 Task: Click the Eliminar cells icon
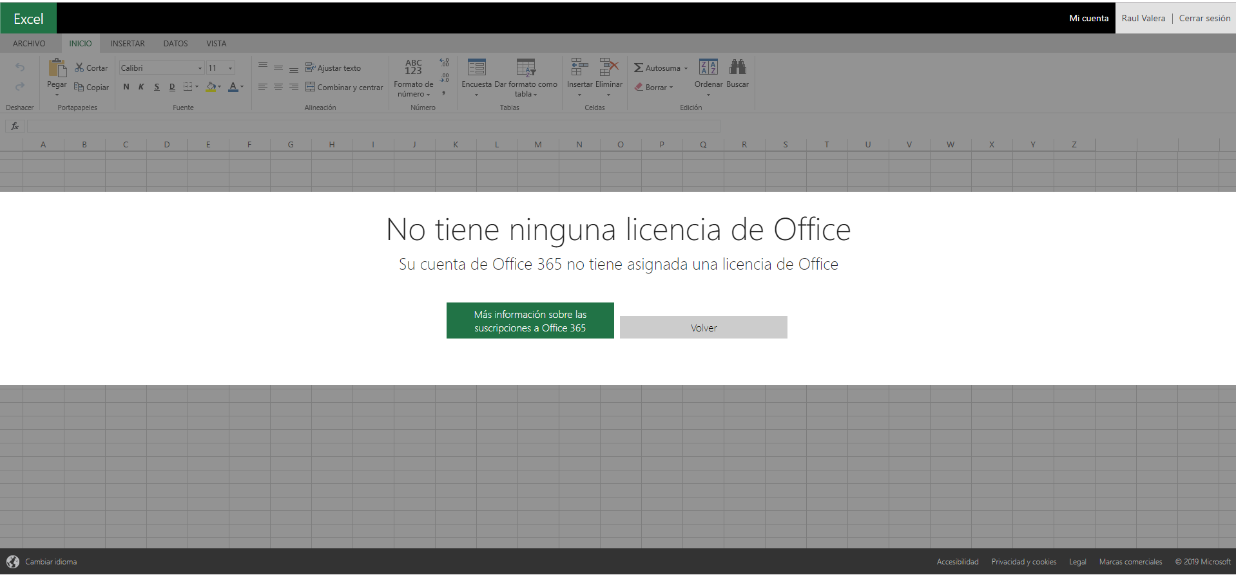point(609,67)
